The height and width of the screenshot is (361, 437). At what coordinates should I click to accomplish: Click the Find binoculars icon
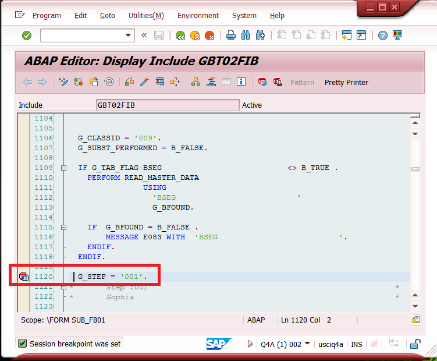246,36
